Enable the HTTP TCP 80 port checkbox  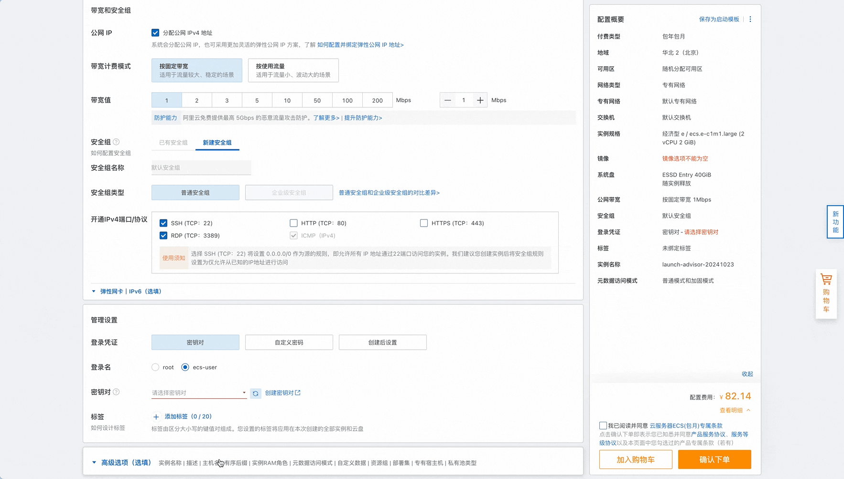293,223
